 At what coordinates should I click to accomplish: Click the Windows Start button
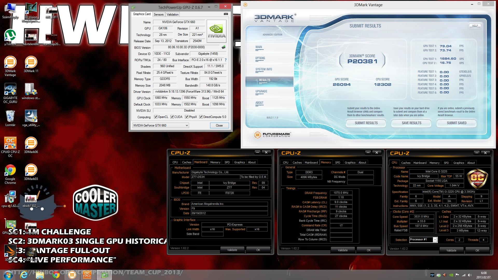coord(8,275)
